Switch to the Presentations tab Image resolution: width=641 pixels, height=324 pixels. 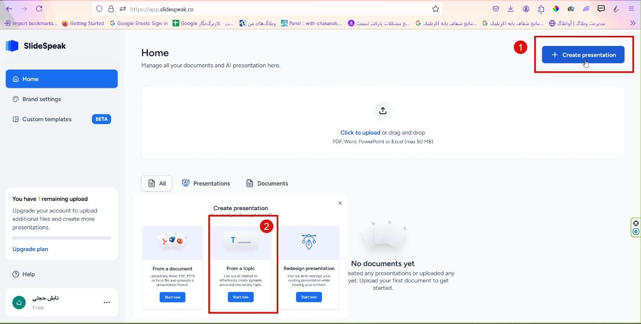pos(206,183)
